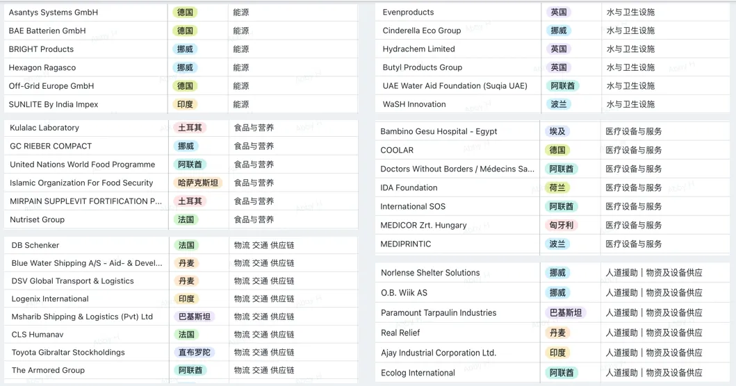Click DB Schenker company name

pyautogui.click(x=35, y=245)
